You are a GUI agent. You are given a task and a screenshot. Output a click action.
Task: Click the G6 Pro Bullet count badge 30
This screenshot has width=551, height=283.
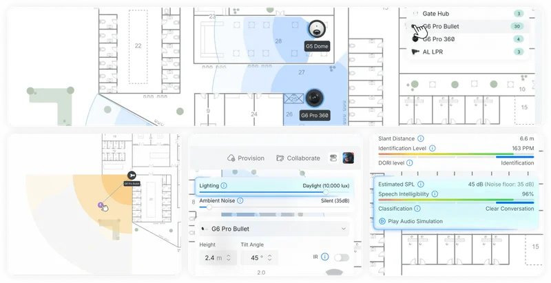[x=517, y=26]
